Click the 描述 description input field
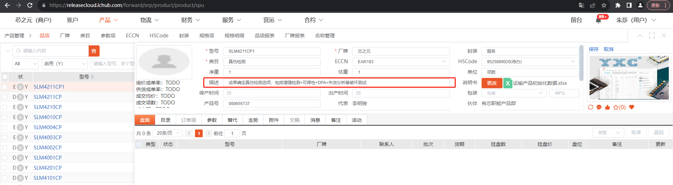This screenshot has width=673, height=185. tap(336, 83)
